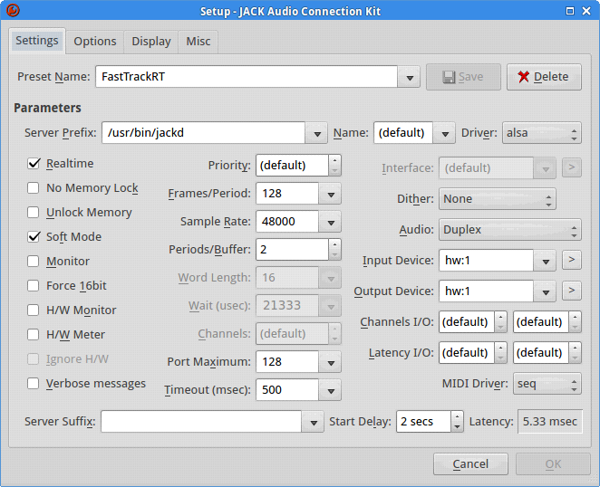Open the Audio Duplex selector

[x=510, y=230]
